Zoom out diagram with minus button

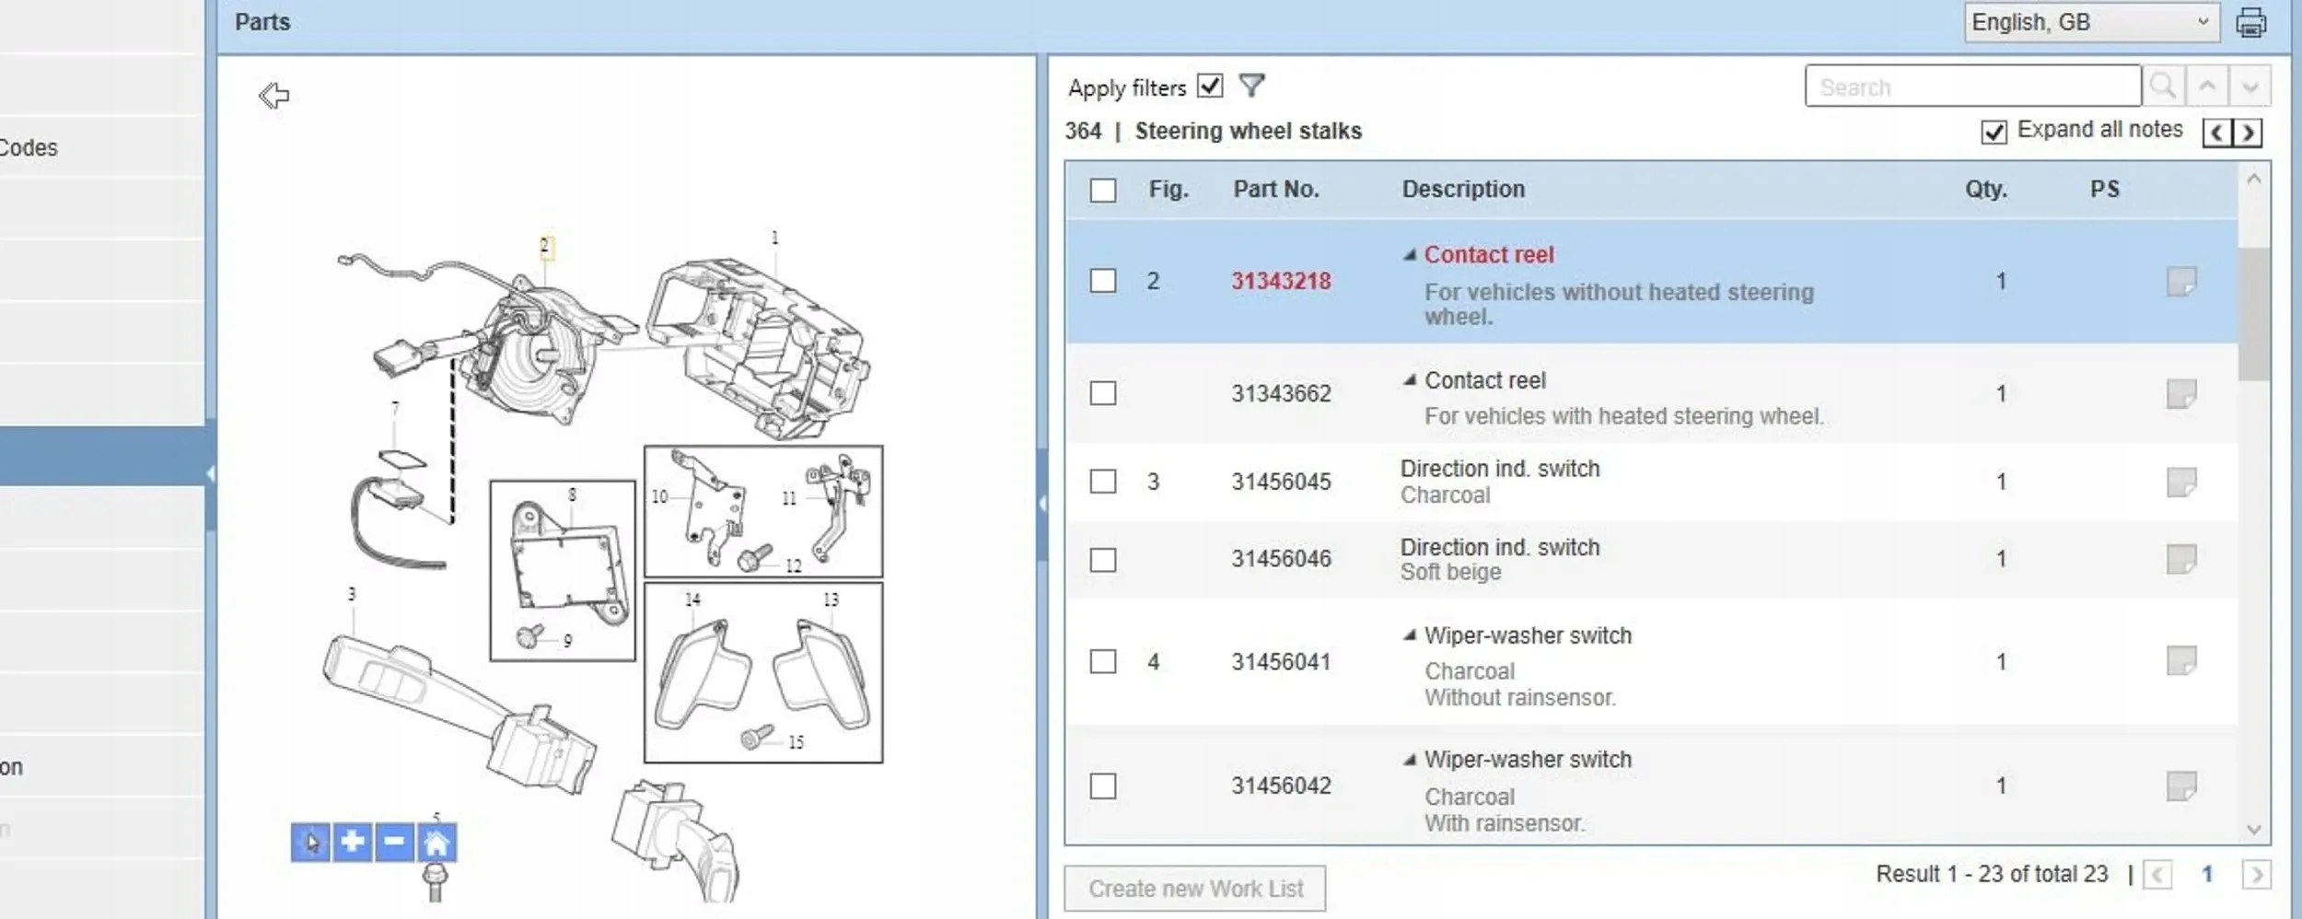click(x=394, y=842)
